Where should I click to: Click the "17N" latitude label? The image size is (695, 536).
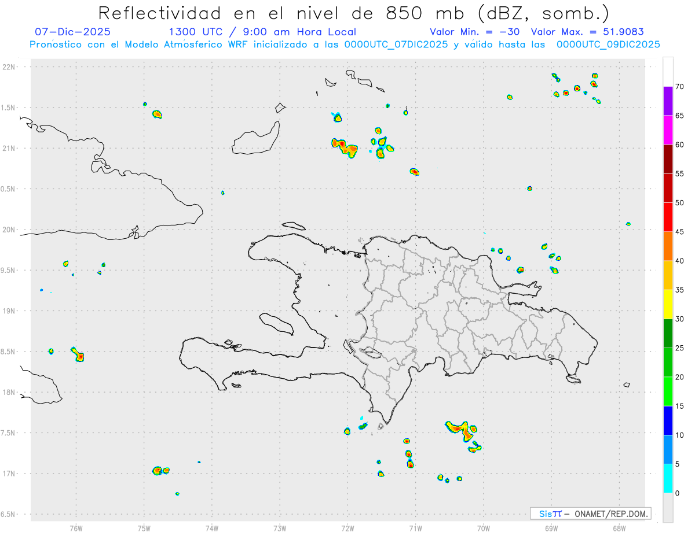click(10, 474)
